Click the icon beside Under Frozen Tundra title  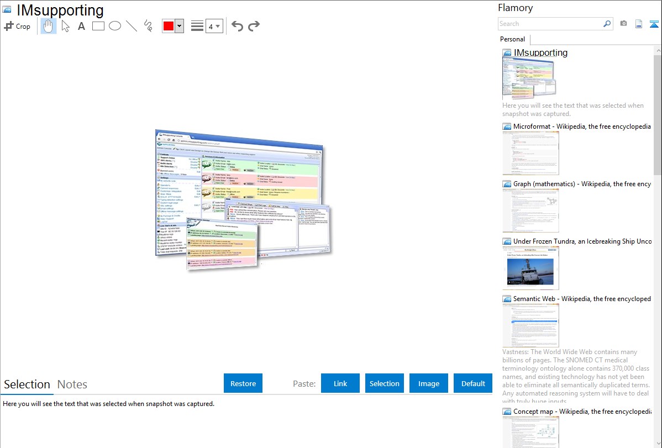tap(507, 241)
